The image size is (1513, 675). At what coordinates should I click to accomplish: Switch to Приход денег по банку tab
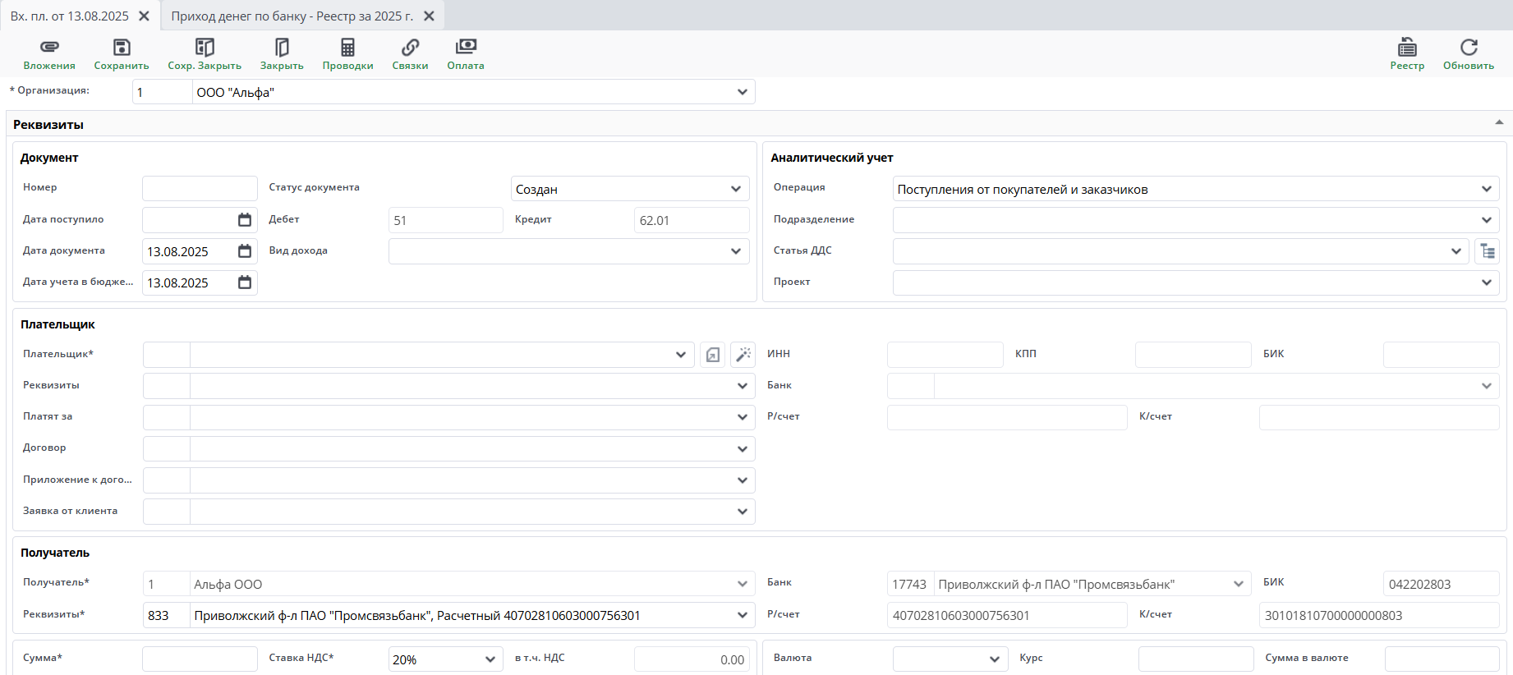click(292, 16)
